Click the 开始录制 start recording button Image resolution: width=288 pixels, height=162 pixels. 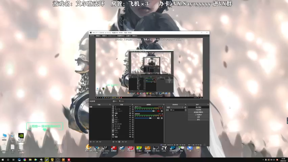click(x=198, y=110)
